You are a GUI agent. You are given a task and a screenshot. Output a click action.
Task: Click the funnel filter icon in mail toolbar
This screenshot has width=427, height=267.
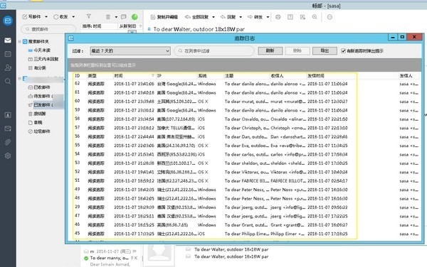pyautogui.click(x=89, y=16)
